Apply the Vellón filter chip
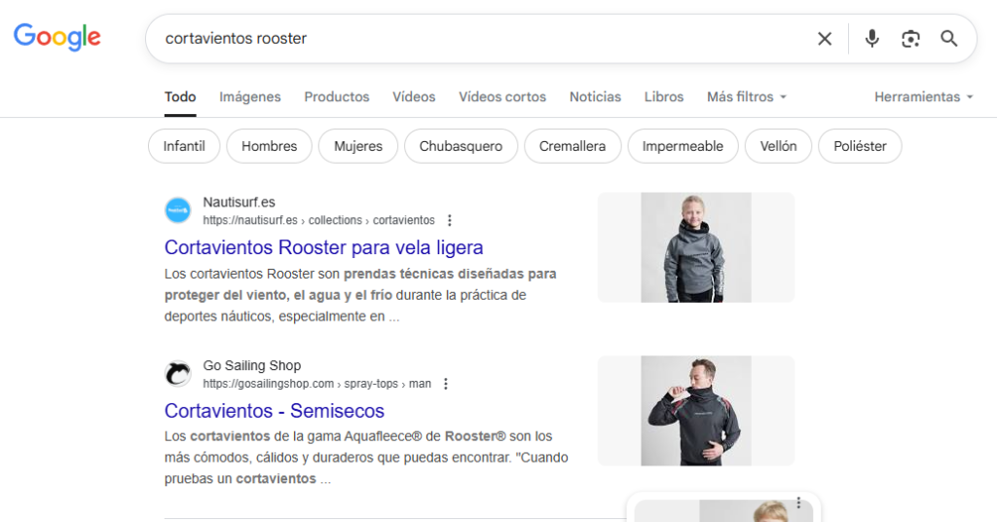Screen dimensions: 997x522 [x=778, y=146]
